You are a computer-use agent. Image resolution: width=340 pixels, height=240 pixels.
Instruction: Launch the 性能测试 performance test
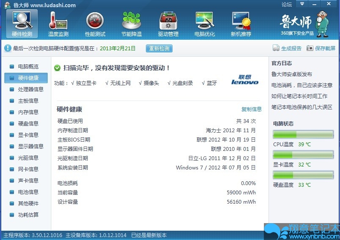pos(95,24)
